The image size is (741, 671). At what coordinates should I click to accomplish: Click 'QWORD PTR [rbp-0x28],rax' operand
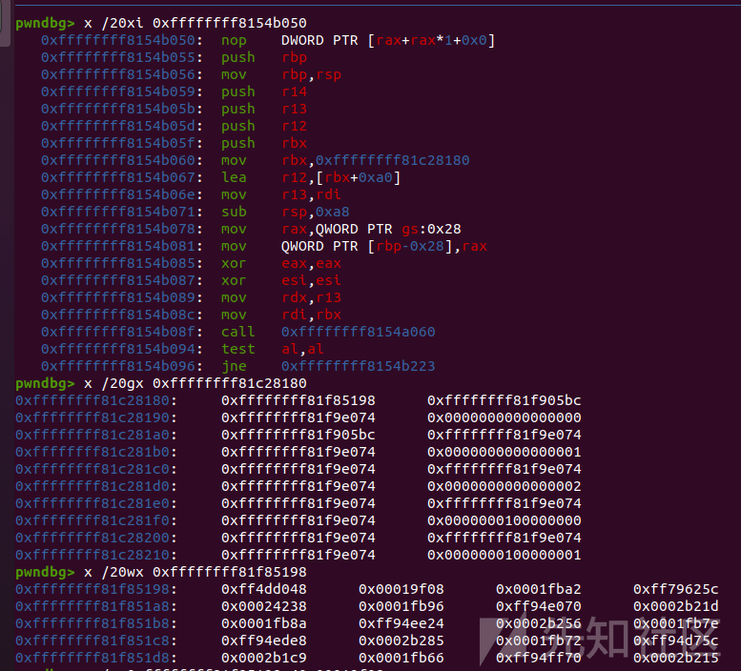(x=384, y=246)
